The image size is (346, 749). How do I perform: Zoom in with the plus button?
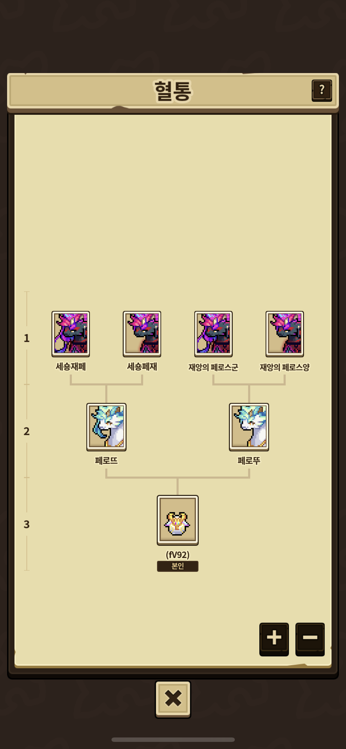pos(274,639)
